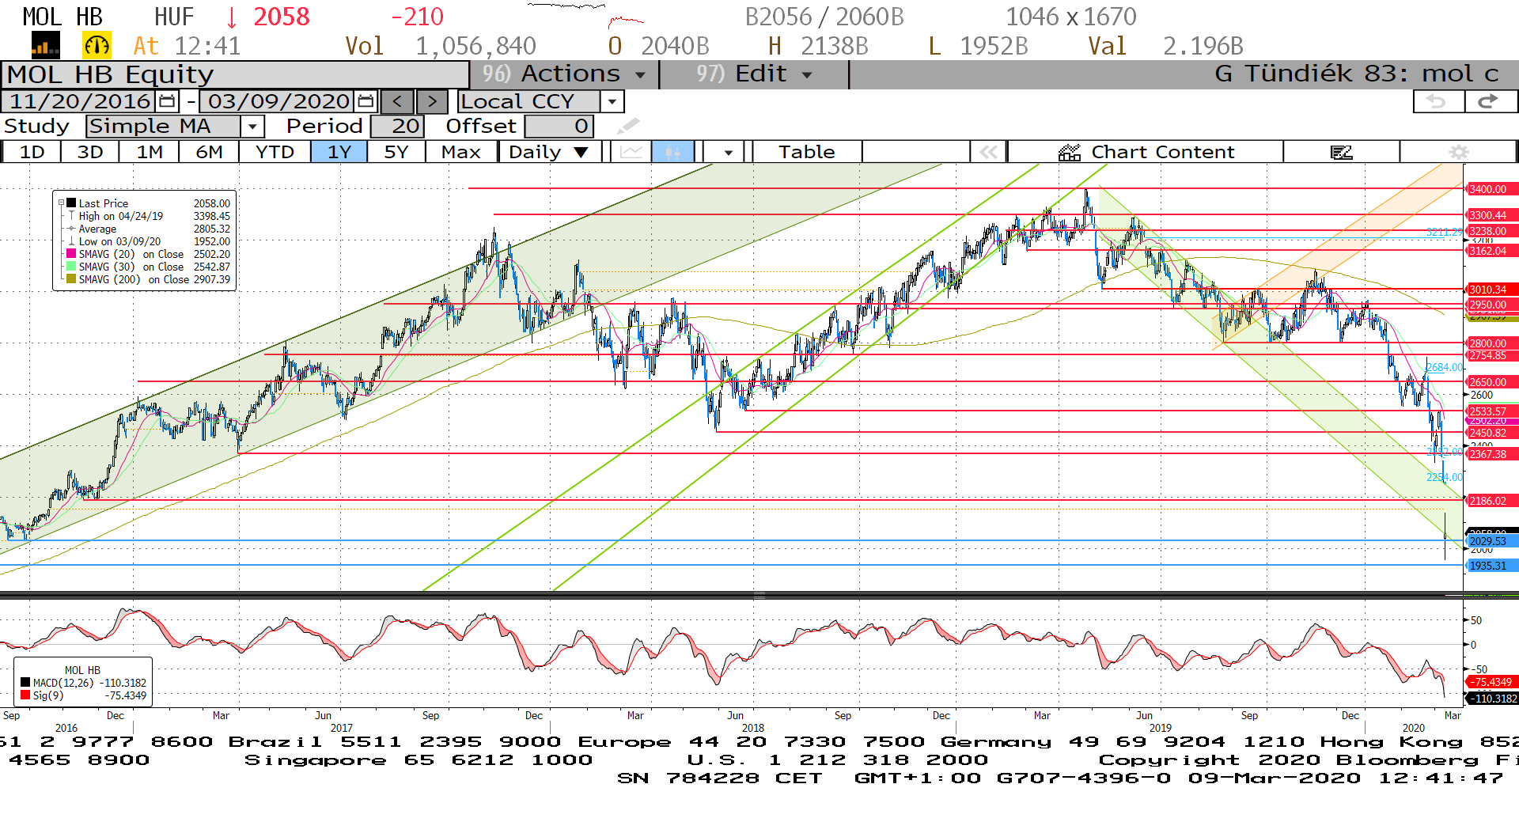Open the end date calendar picker

click(x=366, y=101)
